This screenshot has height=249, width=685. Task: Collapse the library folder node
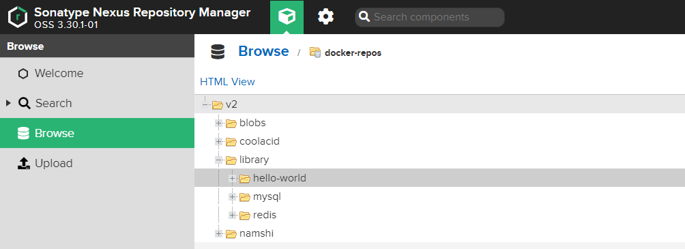click(218, 160)
